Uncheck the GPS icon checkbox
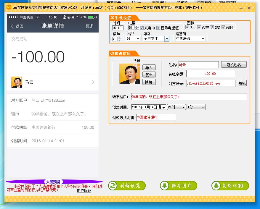This screenshot has width=260, height=209. coord(212,27)
